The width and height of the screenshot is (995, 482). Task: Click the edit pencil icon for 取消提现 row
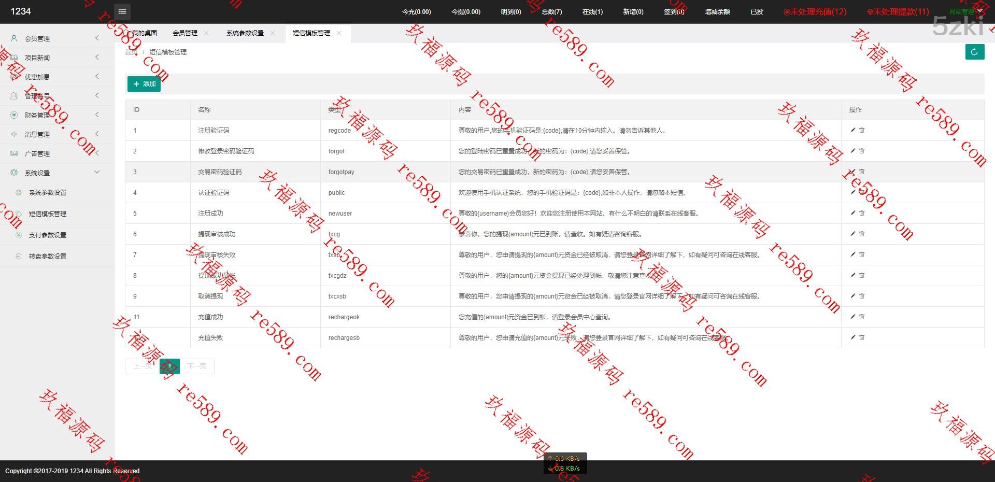click(852, 296)
